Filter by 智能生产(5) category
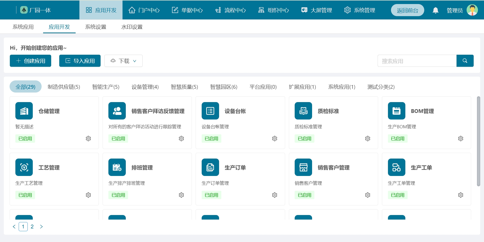Screen dimensions: 484x242 pos(106,87)
